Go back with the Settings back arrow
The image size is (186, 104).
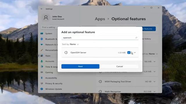(x=42, y=9)
